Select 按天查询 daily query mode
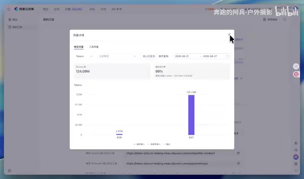Screen dimensions: 304x179 [x=163, y=56]
